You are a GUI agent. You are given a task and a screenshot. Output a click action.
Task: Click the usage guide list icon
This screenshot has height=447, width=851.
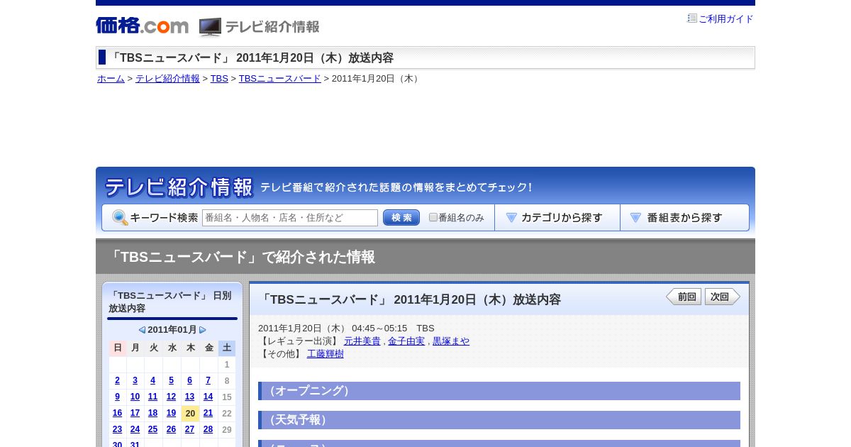tap(692, 18)
